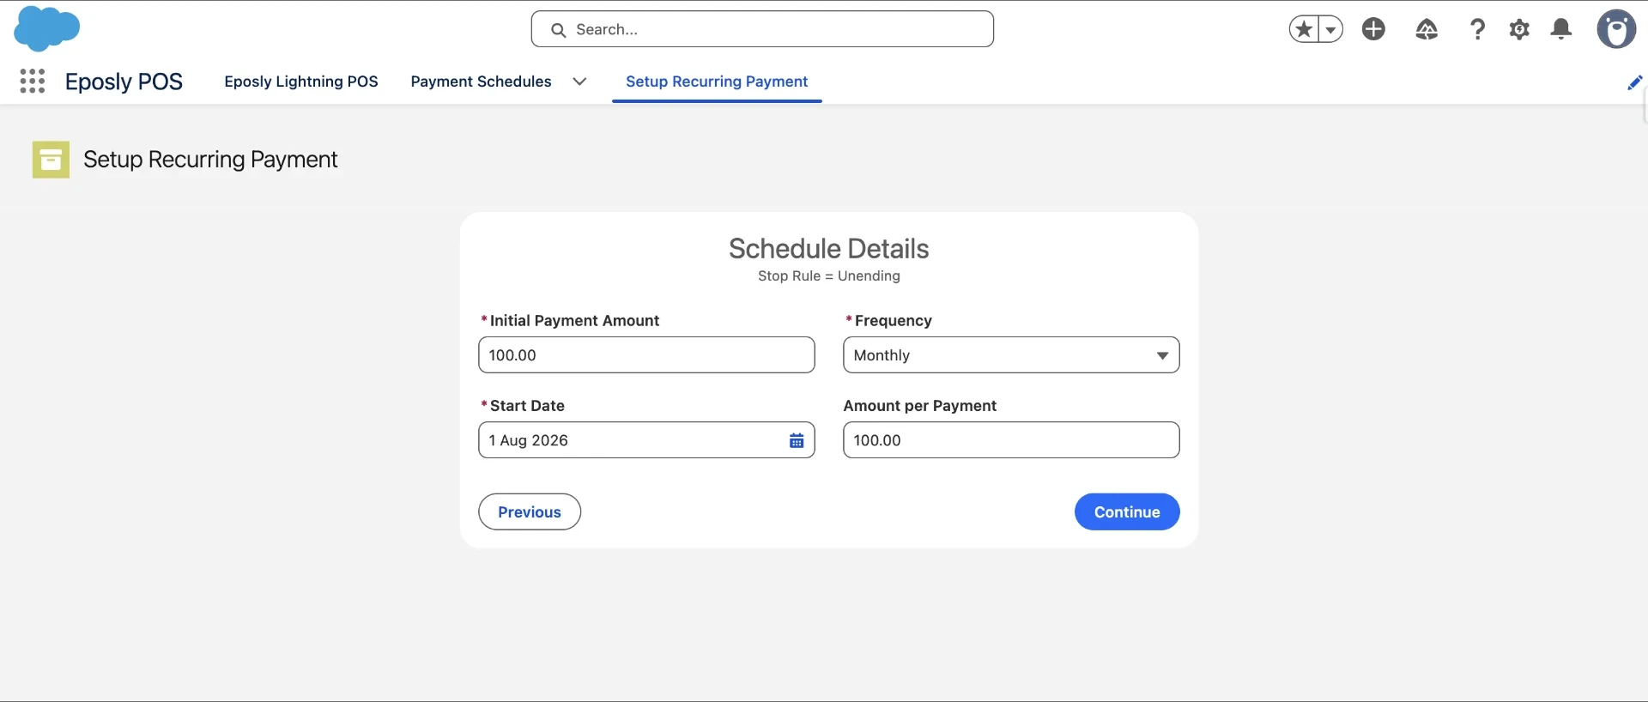Click the Schedule Details heading
This screenshot has height=702, width=1648.
coord(829,249)
